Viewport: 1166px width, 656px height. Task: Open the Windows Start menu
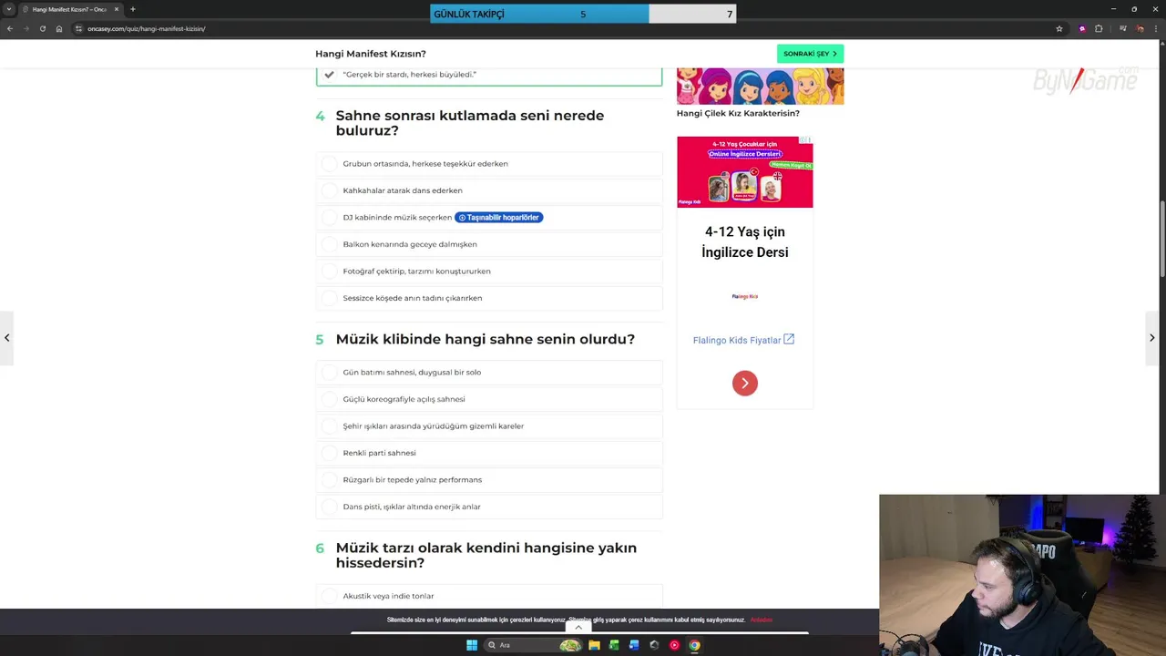[x=472, y=645]
